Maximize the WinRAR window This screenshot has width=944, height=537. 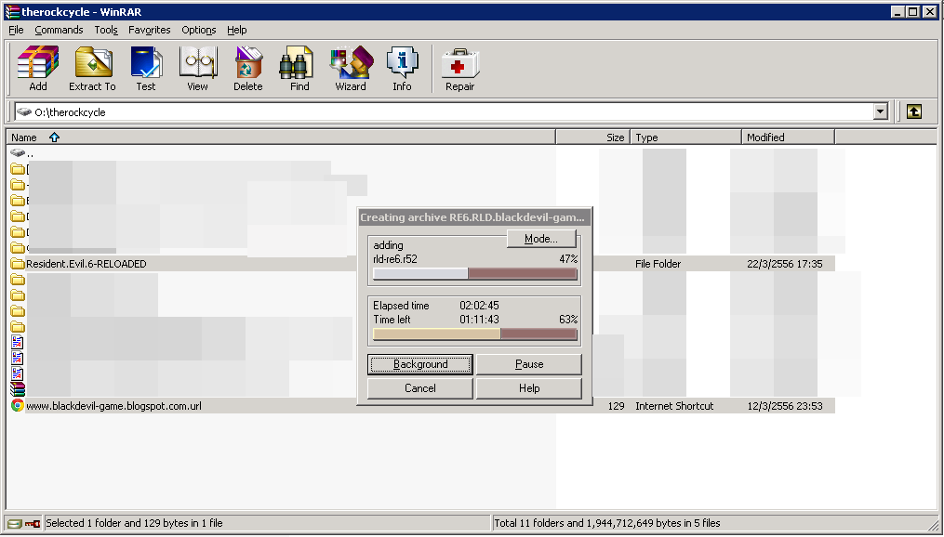(913, 11)
